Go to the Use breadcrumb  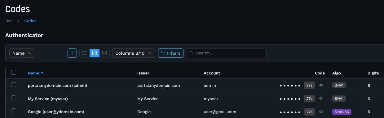[9, 21]
